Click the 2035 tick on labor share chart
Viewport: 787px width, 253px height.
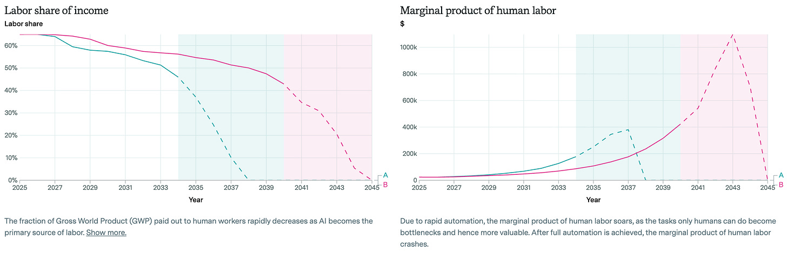click(x=196, y=188)
